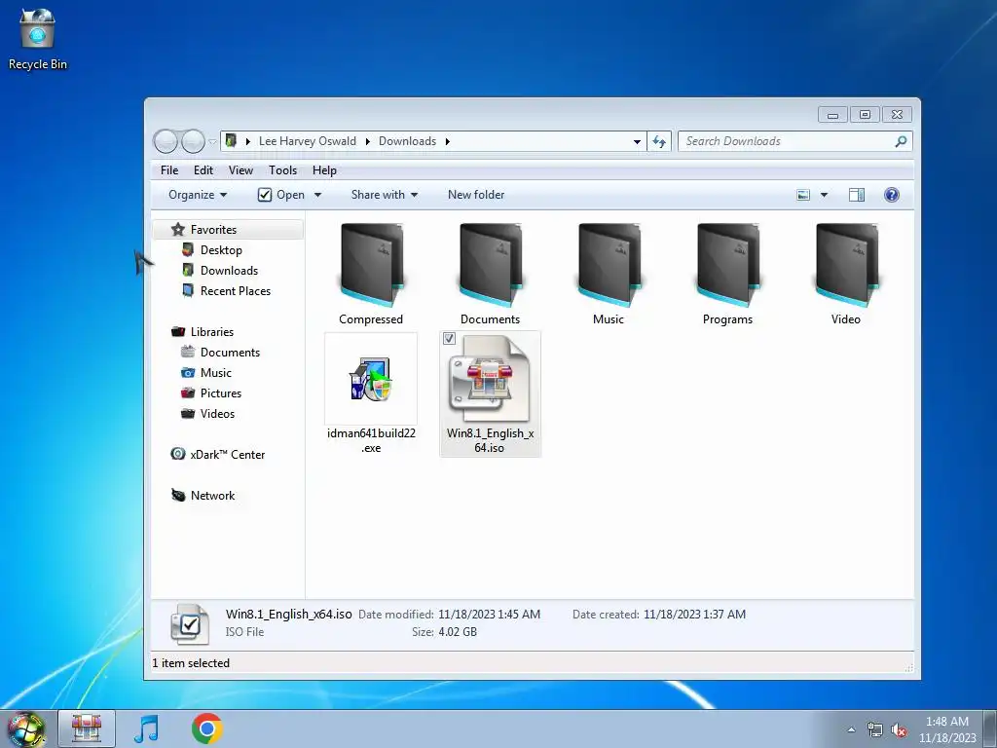997x748 pixels.
Task: Uncheck the Win8.1_English_x64.iso item checkbox
Action: click(449, 338)
